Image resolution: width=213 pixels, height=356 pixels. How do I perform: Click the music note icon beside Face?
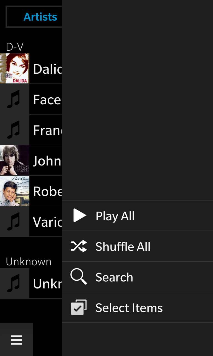coord(14,99)
